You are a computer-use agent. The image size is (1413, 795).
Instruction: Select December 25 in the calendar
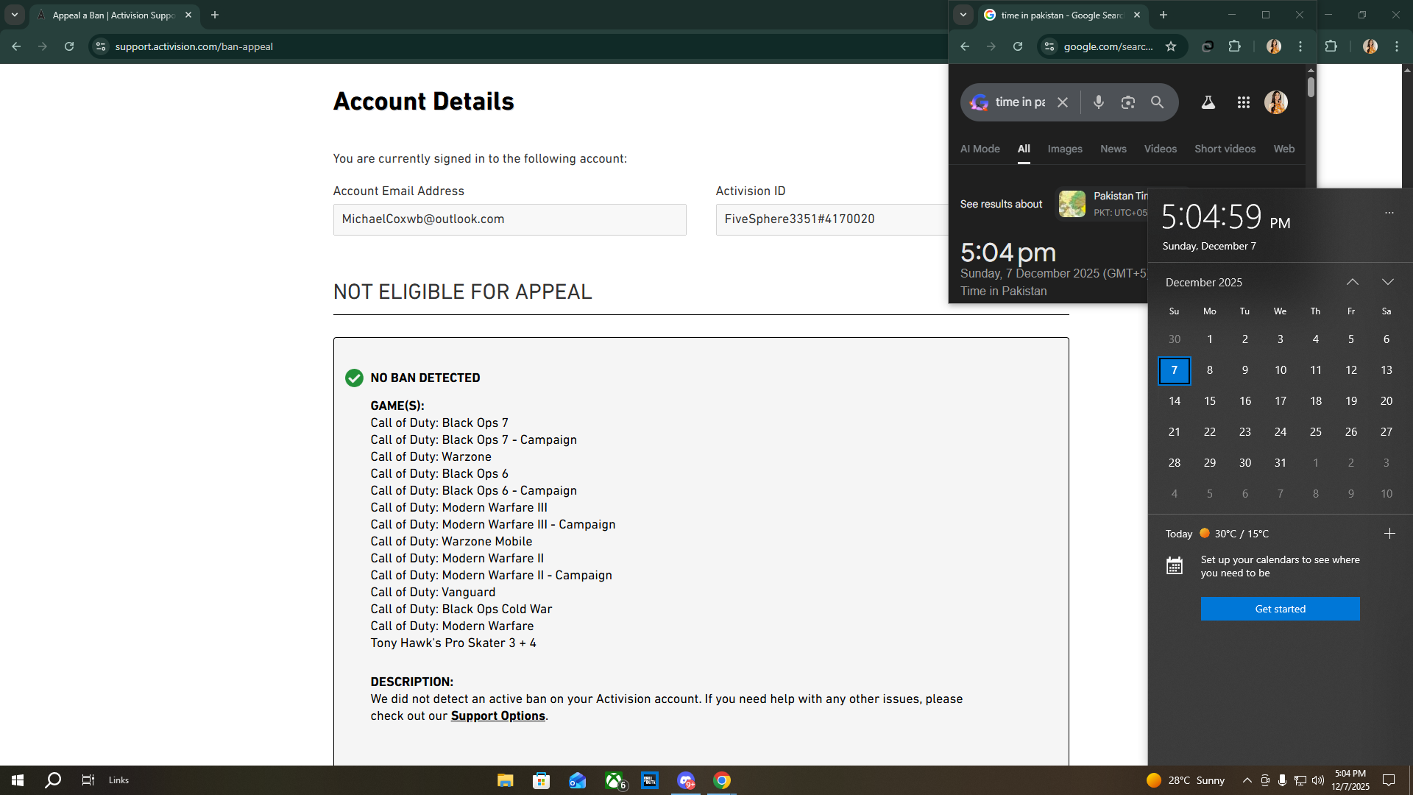point(1316,432)
